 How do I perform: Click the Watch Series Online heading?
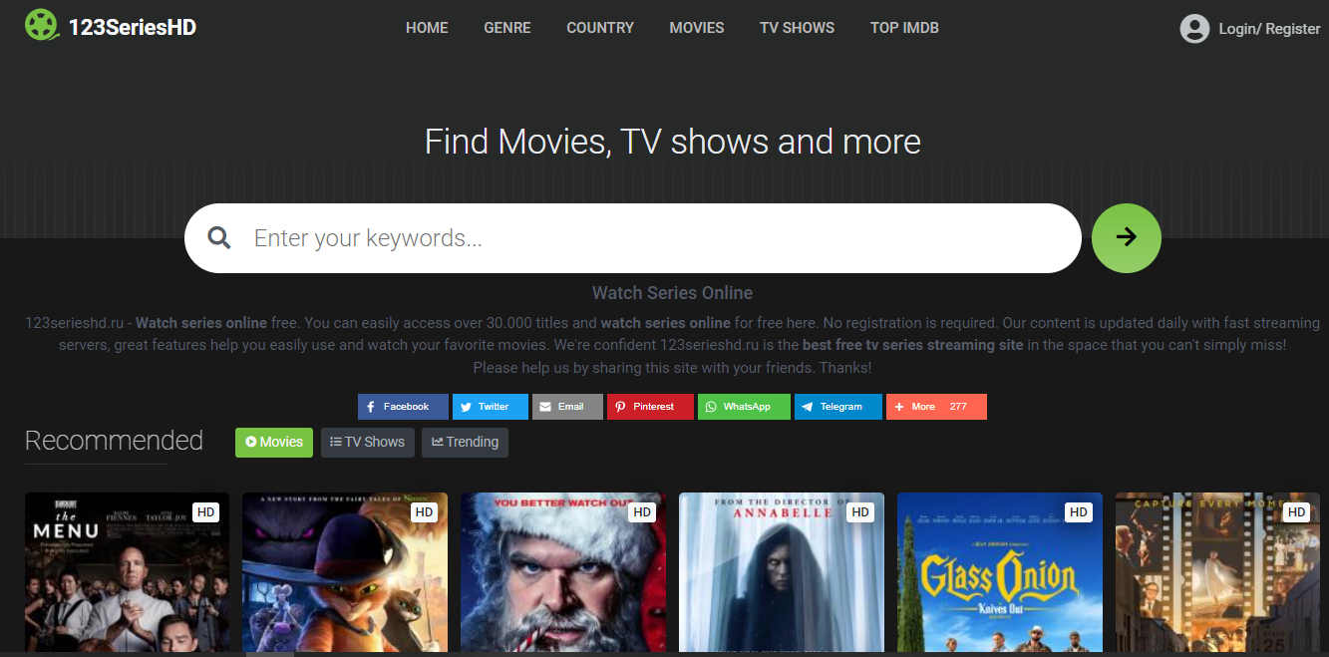[672, 293]
